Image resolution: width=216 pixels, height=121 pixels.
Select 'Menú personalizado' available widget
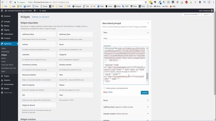(38, 75)
